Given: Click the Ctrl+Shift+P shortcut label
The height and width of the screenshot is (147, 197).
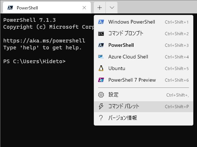Looking at the screenshot, I should pos(177,107).
